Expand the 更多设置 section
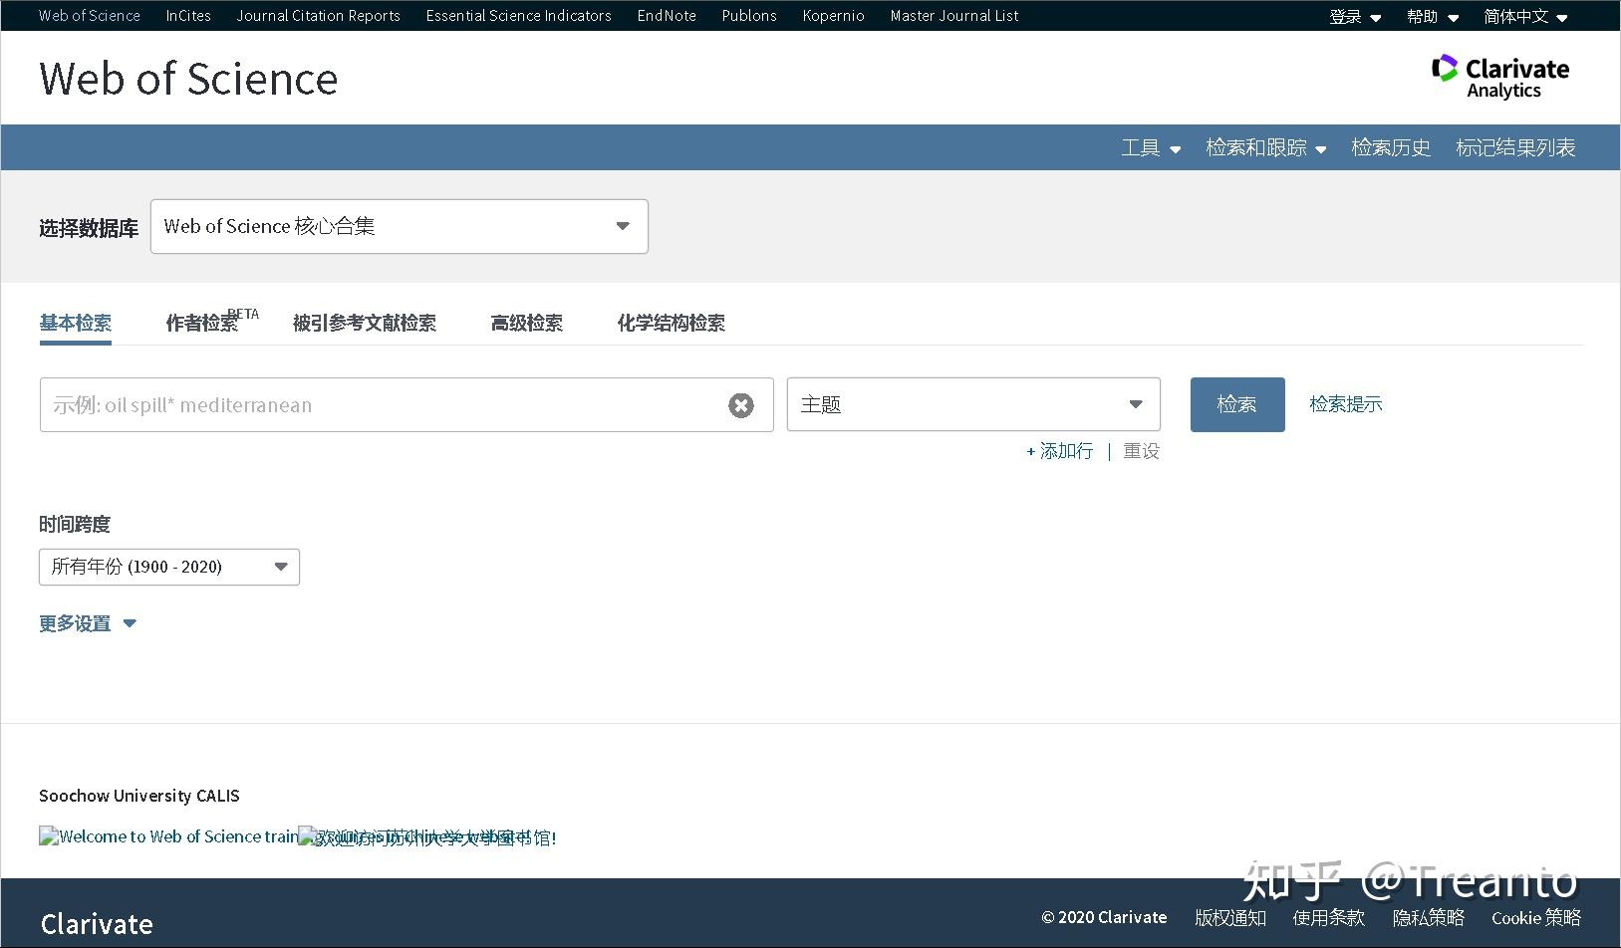Image resolution: width=1621 pixels, height=948 pixels. click(x=87, y=622)
